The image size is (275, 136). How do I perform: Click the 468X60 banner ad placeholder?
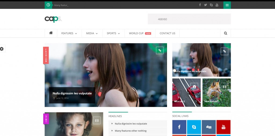point(189,19)
